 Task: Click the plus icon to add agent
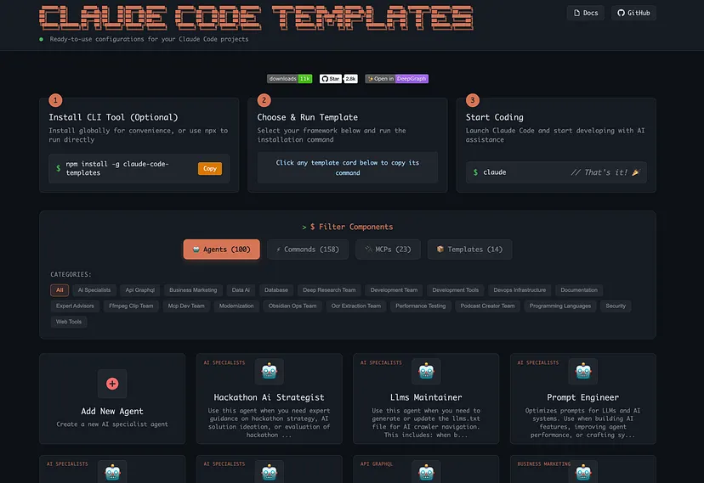click(x=112, y=384)
